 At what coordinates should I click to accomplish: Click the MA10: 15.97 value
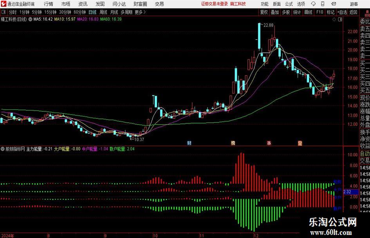coord(65,19)
